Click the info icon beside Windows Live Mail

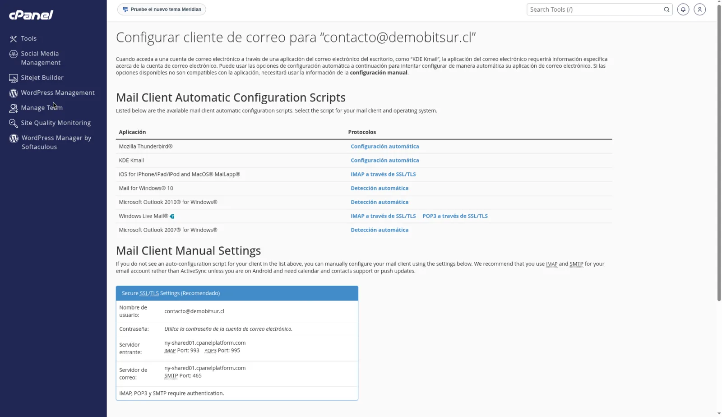pyautogui.click(x=172, y=217)
